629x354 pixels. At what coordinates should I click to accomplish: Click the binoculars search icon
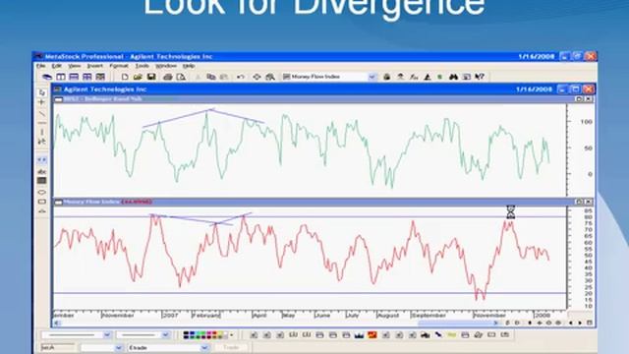[x=453, y=77]
